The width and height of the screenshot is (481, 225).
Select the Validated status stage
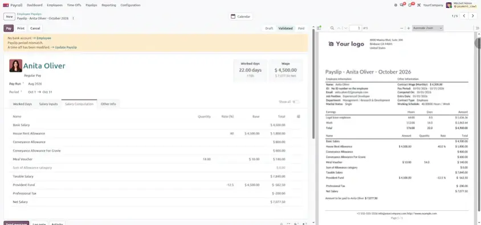coord(286,28)
